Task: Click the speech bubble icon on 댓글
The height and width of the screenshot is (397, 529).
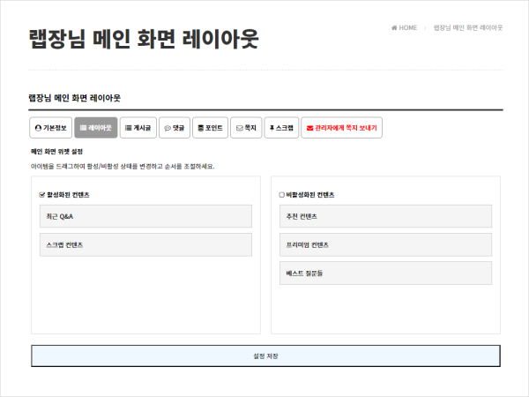Action: [x=168, y=128]
